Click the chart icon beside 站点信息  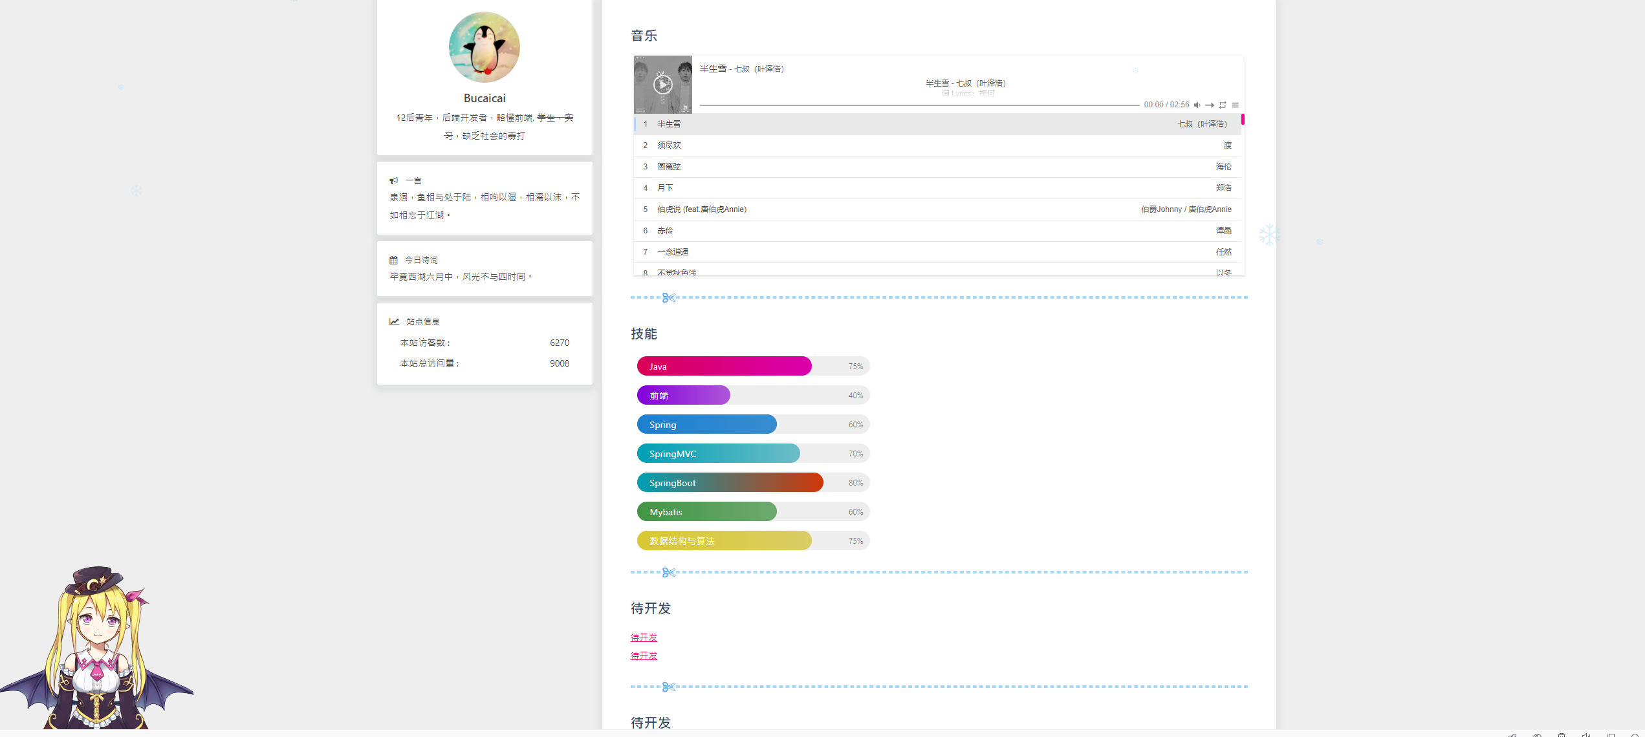[394, 321]
